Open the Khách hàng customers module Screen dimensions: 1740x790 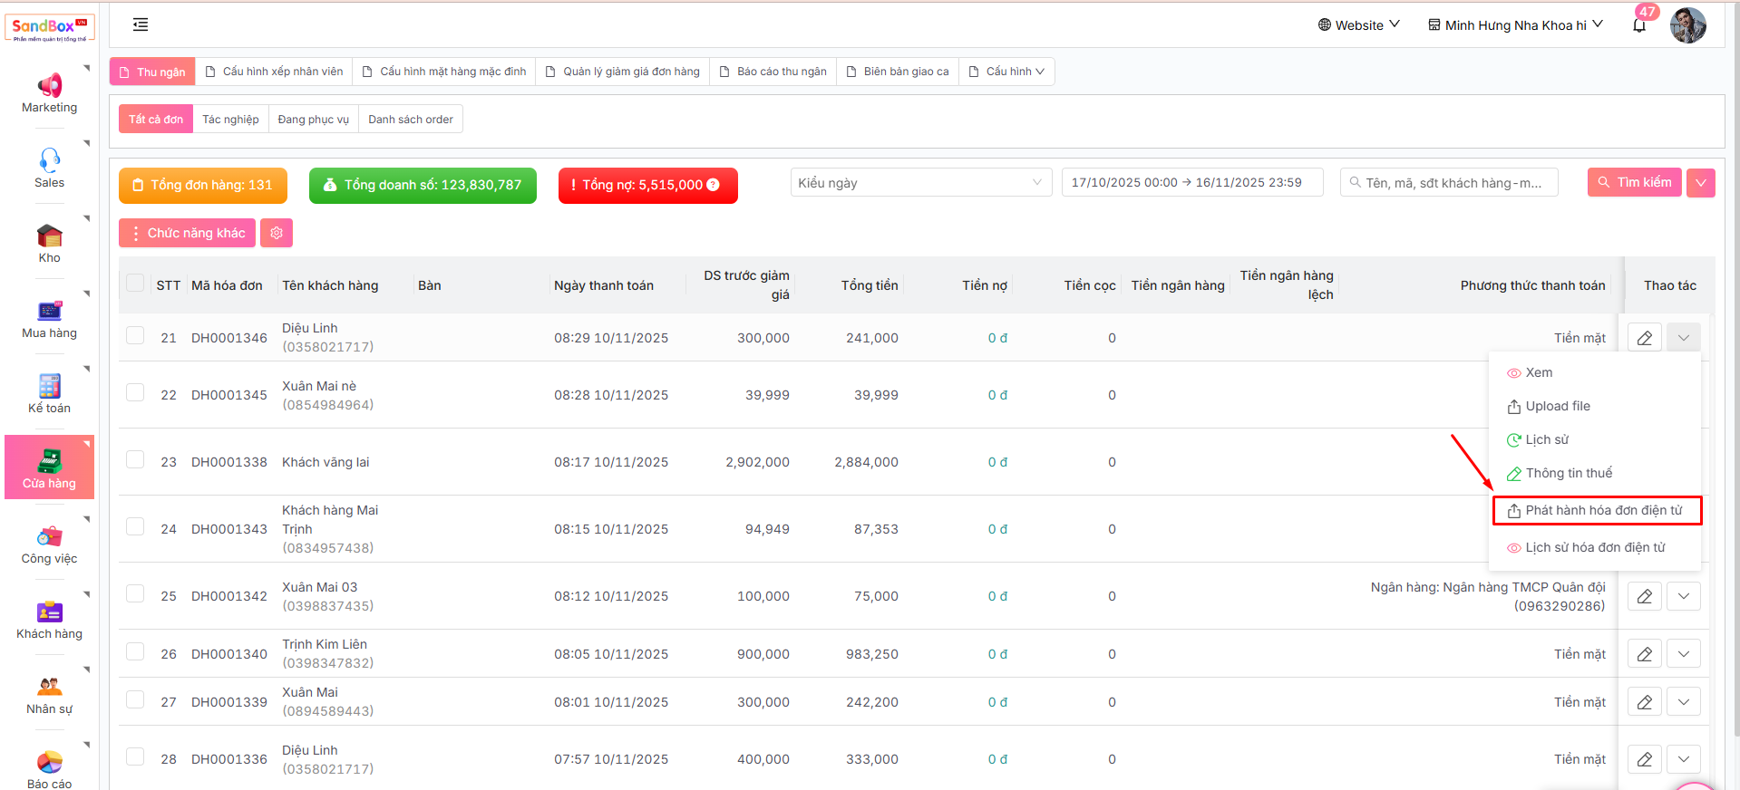pyautogui.click(x=49, y=620)
